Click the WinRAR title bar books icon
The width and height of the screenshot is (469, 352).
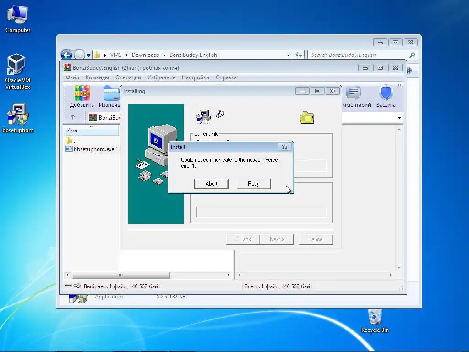[x=67, y=68]
